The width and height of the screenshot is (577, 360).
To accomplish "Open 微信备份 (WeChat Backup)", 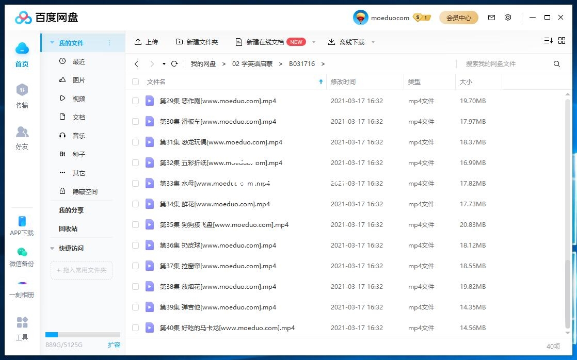I will (21, 255).
